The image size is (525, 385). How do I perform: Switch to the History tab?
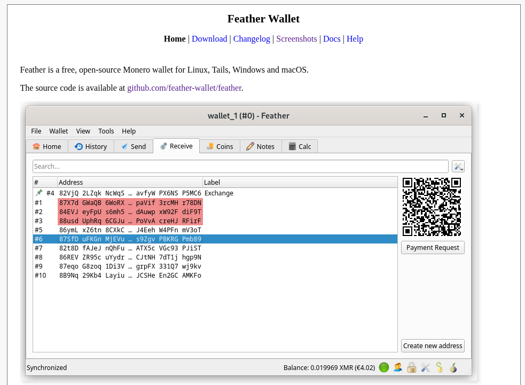91,146
